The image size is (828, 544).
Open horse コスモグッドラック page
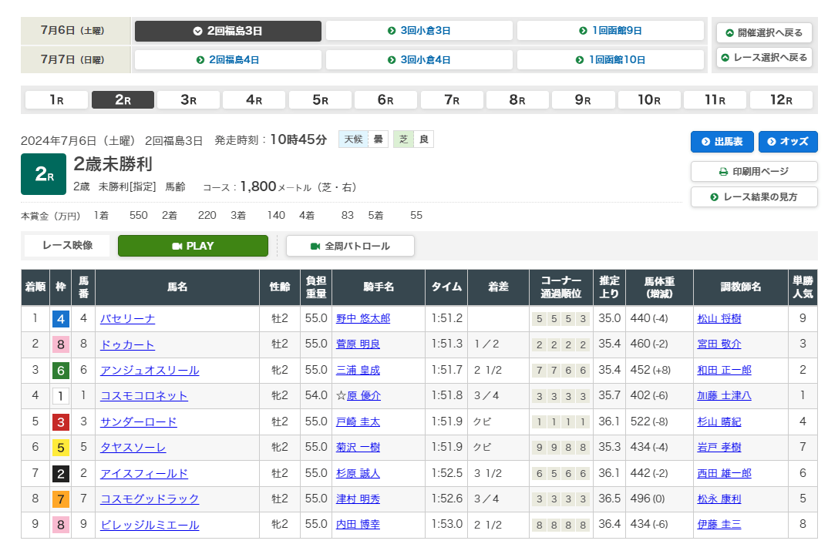tap(150, 499)
